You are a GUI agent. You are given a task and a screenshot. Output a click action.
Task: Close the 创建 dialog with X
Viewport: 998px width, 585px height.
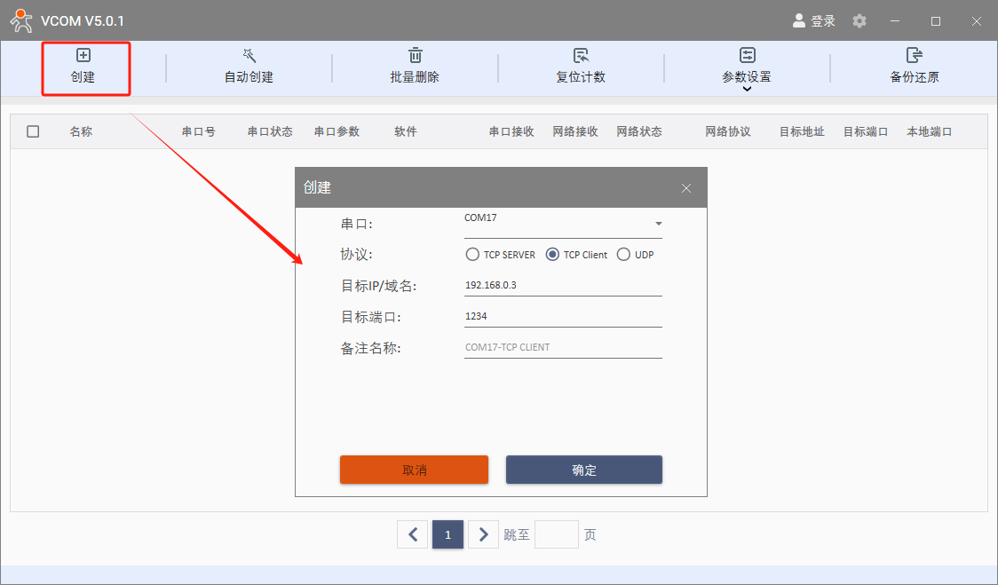685,188
